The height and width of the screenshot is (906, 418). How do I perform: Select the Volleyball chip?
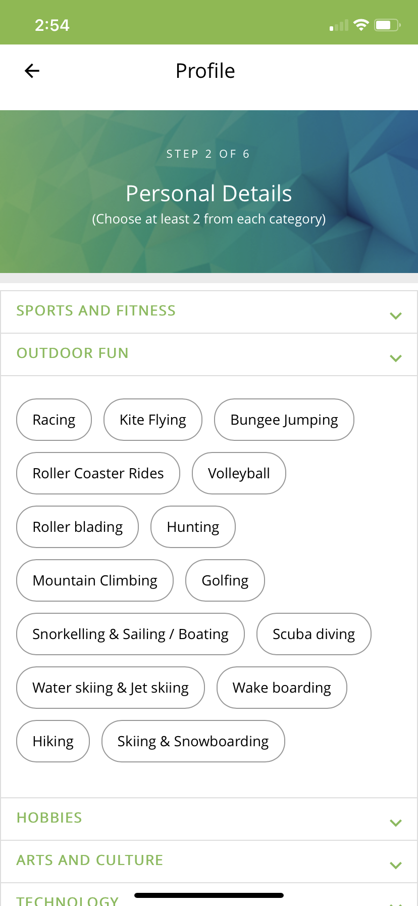pyautogui.click(x=239, y=473)
